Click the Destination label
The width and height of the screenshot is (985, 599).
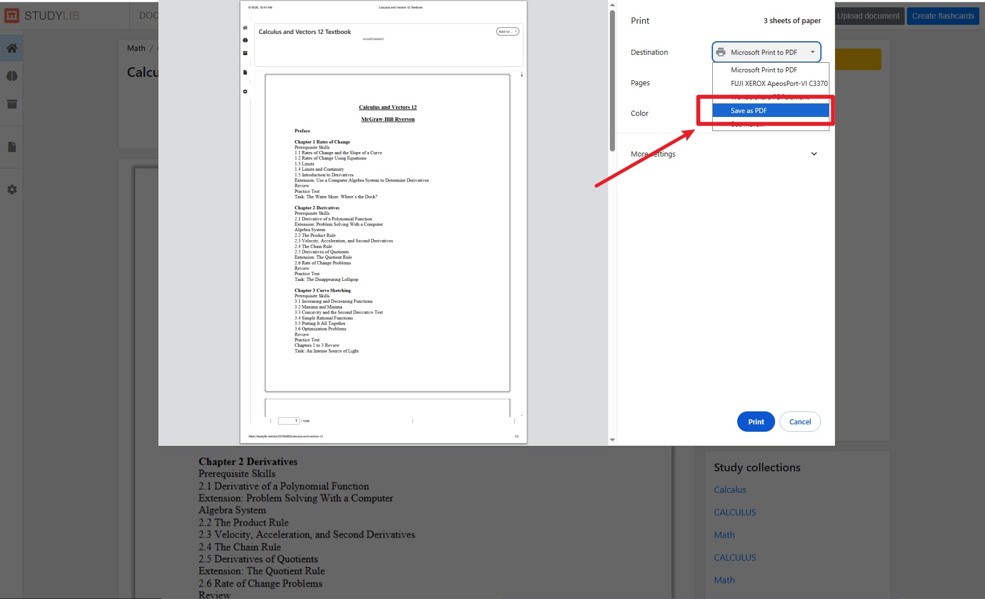[x=649, y=53]
